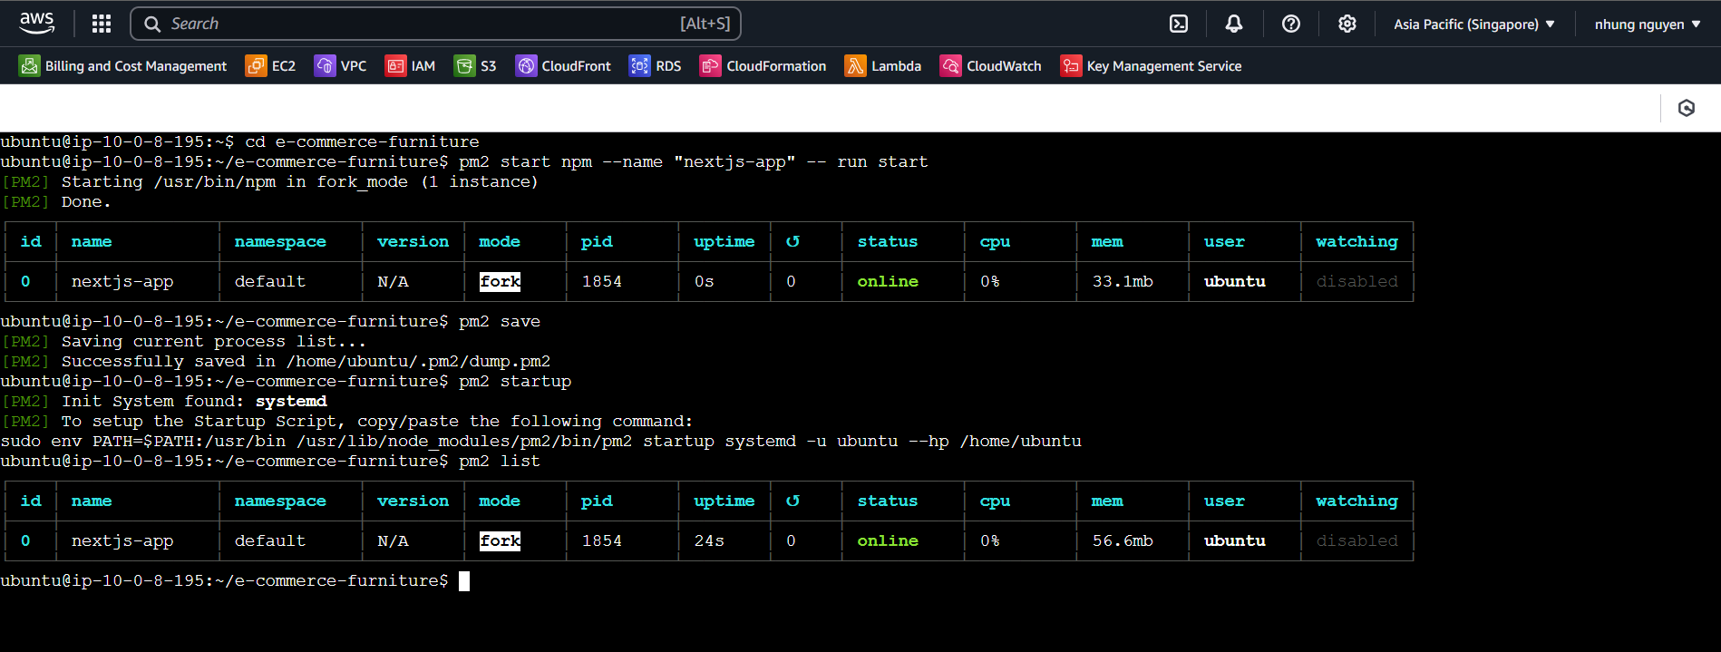The width and height of the screenshot is (1721, 652).
Task: Click the 'pm2 startup' command text
Action: coord(515,382)
